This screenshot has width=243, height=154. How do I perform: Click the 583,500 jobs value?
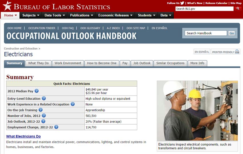pyautogui.click(x=91, y=116)
